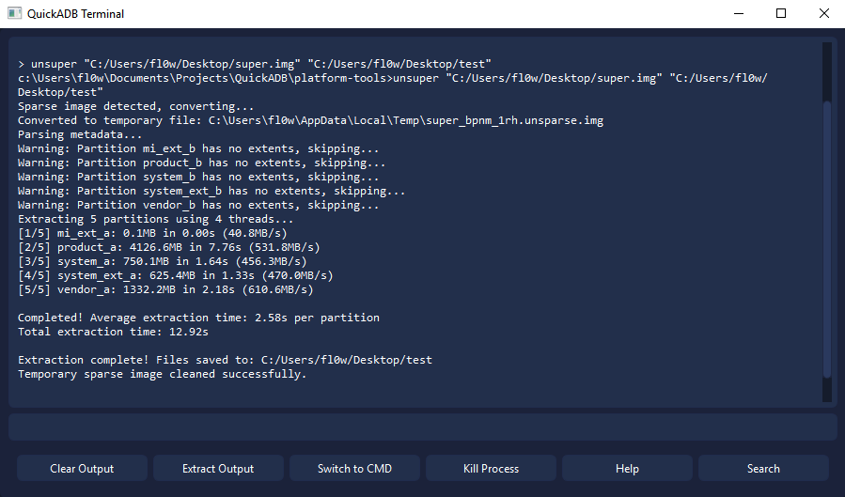
Task: Click the [4/5] system_ext_a result line
Action: point(175,275)
